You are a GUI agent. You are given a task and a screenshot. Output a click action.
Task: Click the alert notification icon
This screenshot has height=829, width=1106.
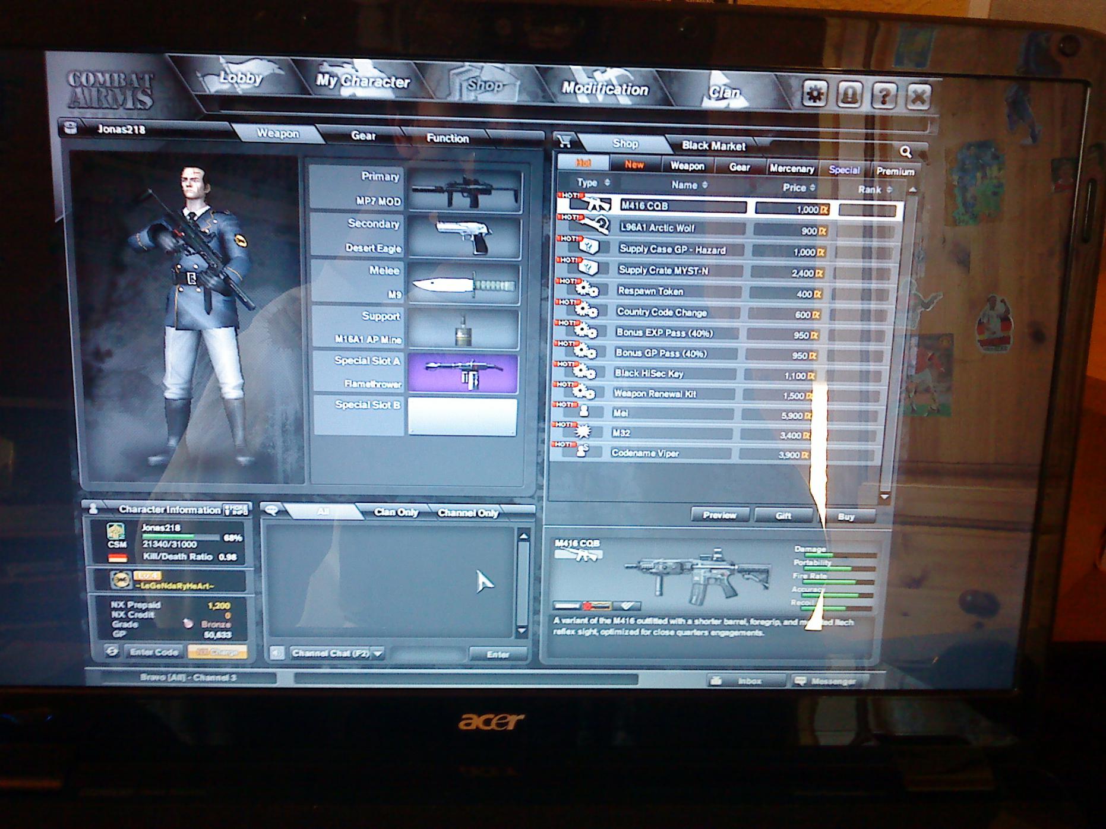[x=849, y=95]
